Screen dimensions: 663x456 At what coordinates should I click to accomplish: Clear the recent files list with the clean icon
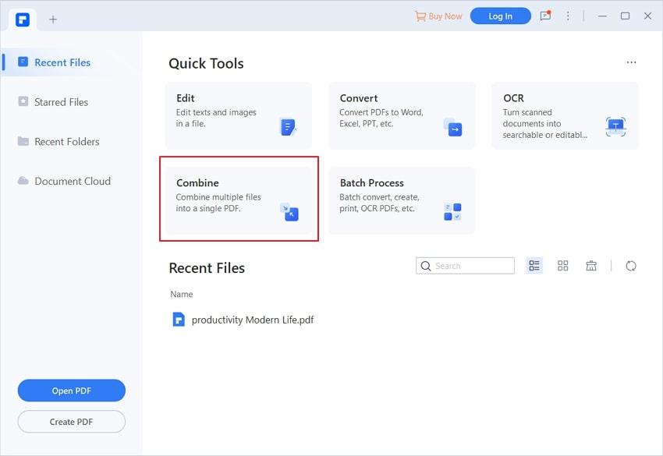[591, 266]
